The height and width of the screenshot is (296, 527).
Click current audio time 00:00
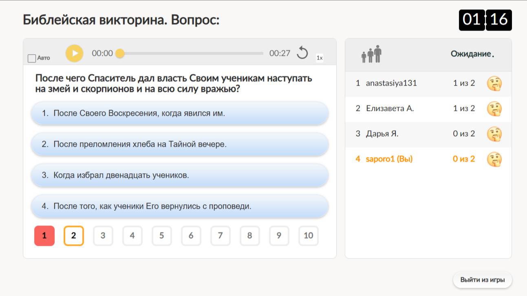tap(102, 53)
